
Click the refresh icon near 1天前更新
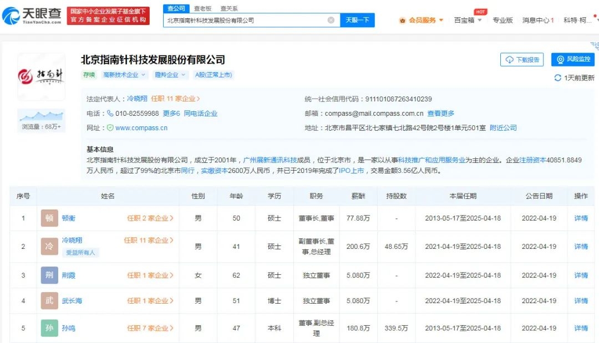(557, 78)
